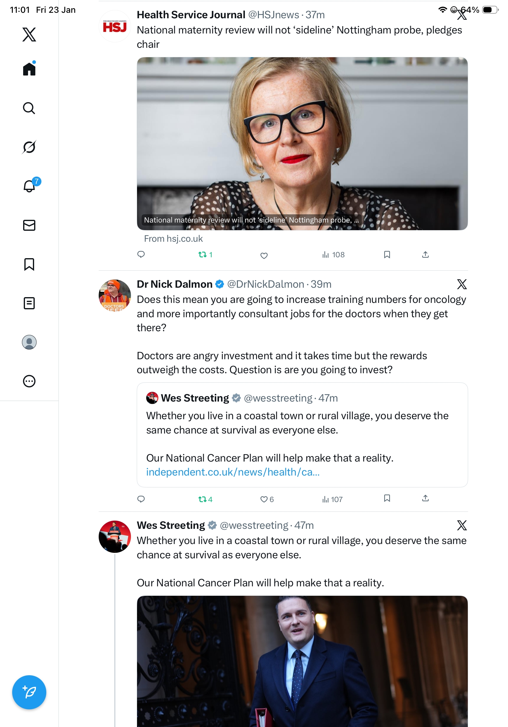This screenshot has width=508, height=727.
Task: Tap the compose new post button
Action: pos(29,692)
